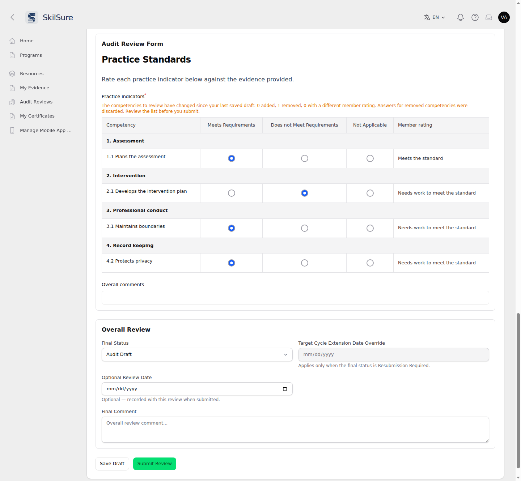521x481 pixels.
Task: Click the SkilSure logo icon
Action: click(x=32, y=17)
